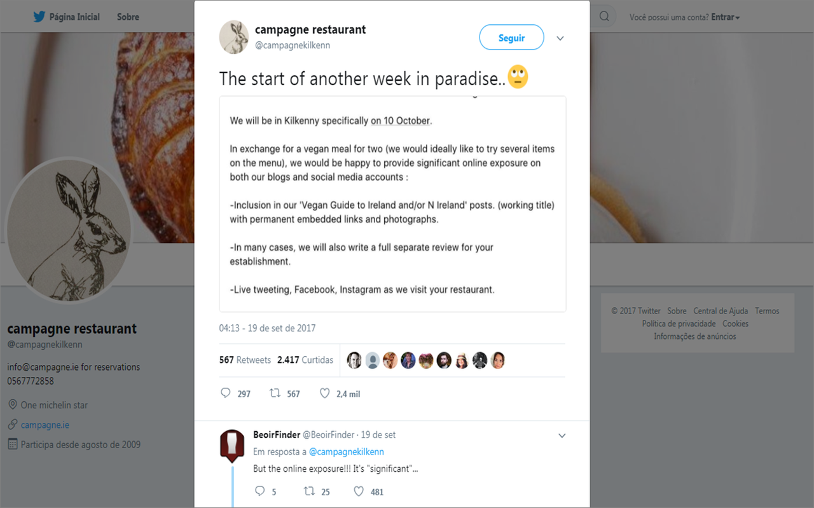Click the reply icon under the main tweet
Viewport: 814px width, 508px height.
click(x=226, y=394)
